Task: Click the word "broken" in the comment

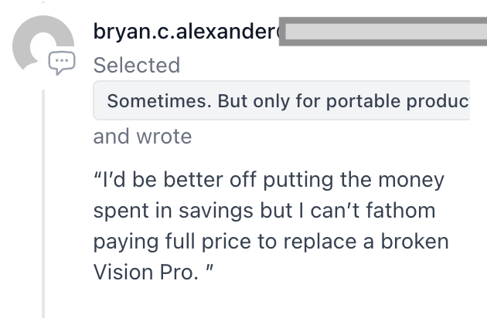Action: 414,241
